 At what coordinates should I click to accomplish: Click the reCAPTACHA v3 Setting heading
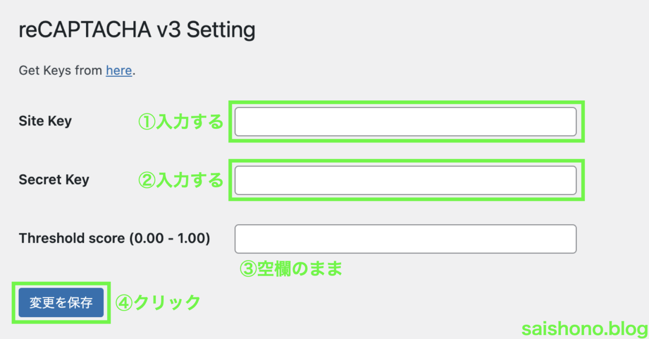point(137,29)
